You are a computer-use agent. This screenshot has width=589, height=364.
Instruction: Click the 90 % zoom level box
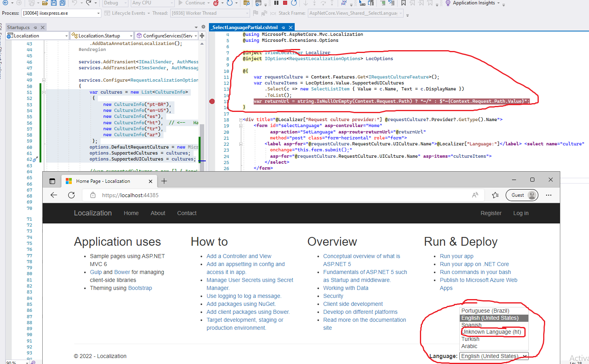point(18,362)
